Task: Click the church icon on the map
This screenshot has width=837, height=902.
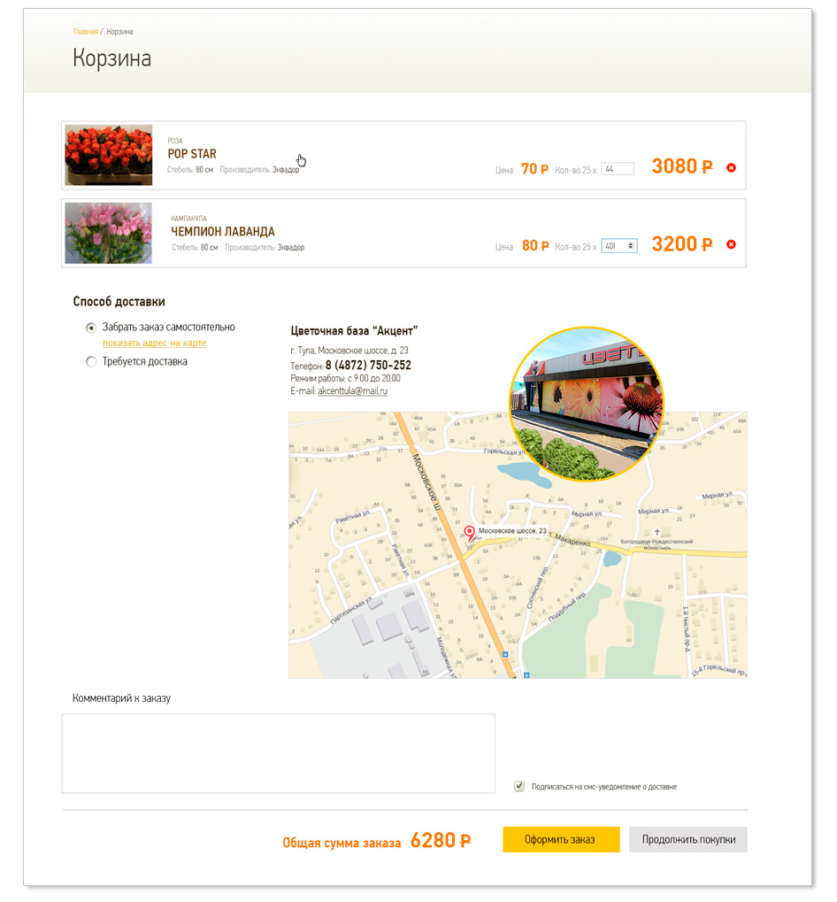Action: (x=657, y=532)
